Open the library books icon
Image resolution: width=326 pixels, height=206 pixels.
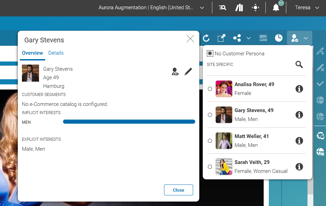point(239,8)
